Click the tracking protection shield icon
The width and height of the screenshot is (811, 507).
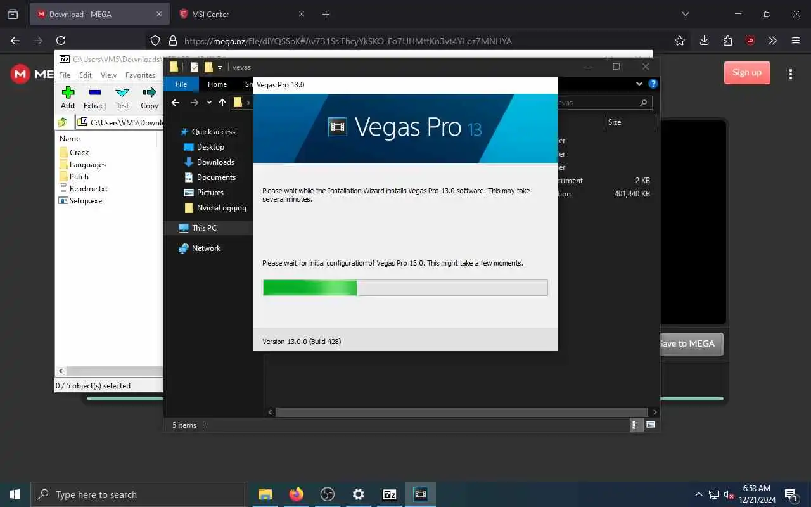pos(155,41)
